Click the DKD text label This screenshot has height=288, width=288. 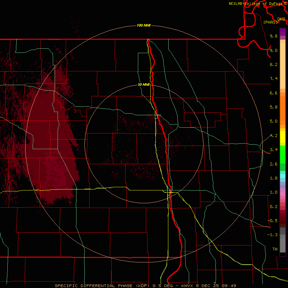(x=281, y=19)
